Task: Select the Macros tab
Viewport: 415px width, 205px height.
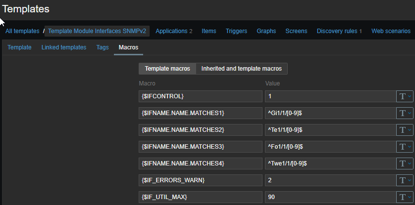Action: click(x=128, y=48)
